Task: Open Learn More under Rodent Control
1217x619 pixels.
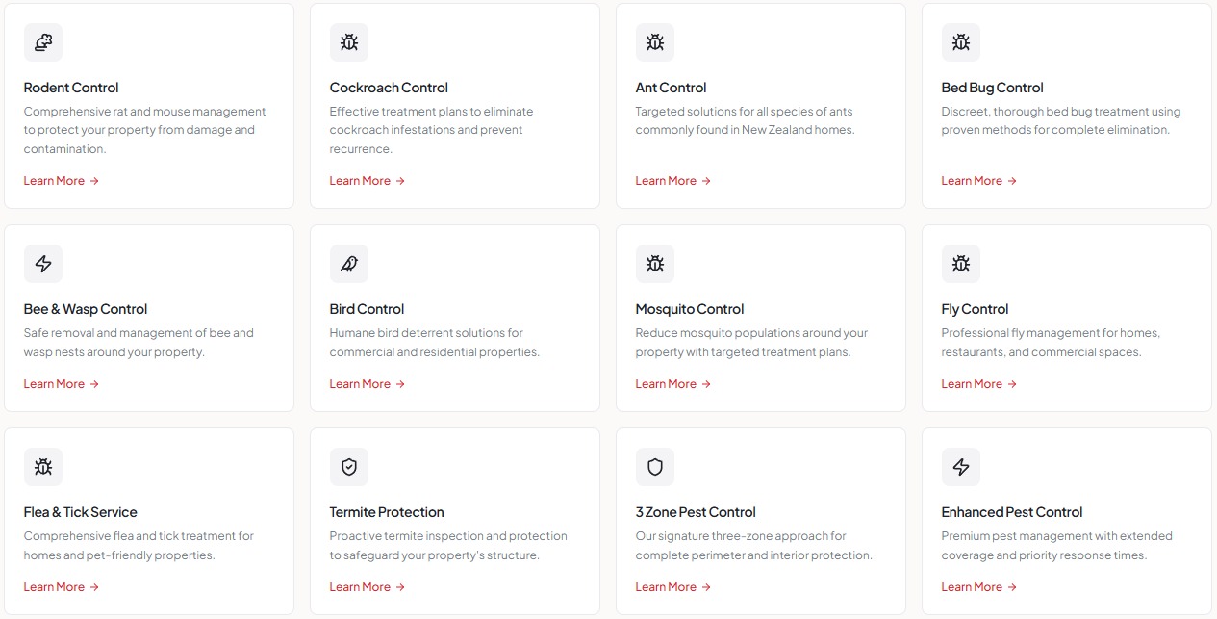Action: click(62, 181)
